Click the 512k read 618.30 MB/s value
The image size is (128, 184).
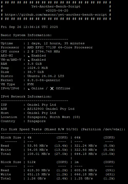click(39, 170)
